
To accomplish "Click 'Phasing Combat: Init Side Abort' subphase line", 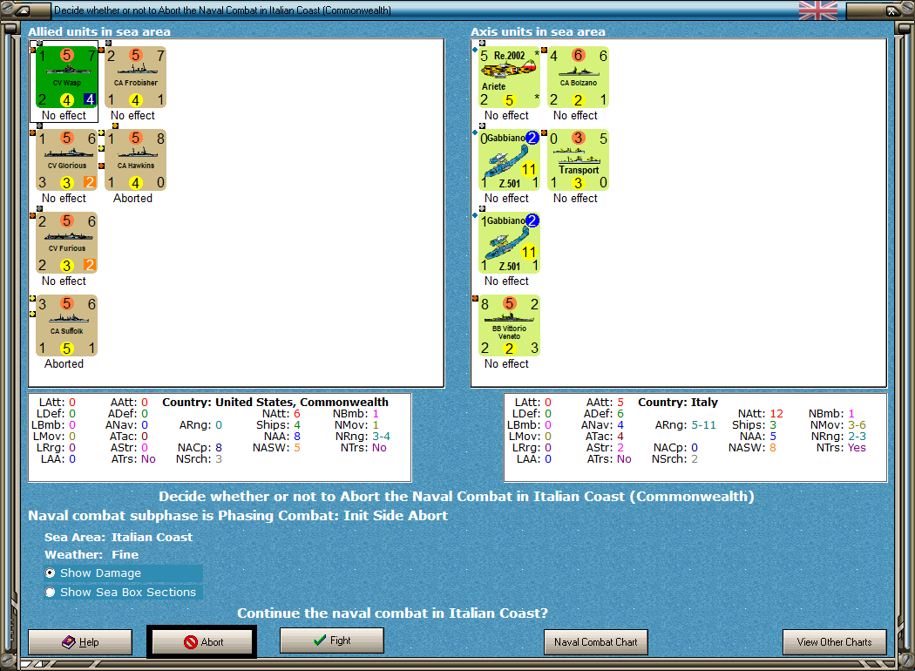I will point(238,516).
